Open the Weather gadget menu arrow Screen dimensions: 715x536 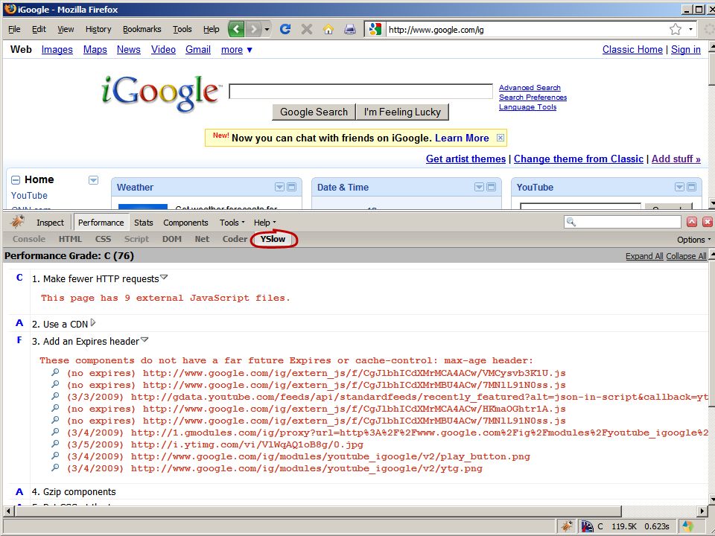(279, 187)
